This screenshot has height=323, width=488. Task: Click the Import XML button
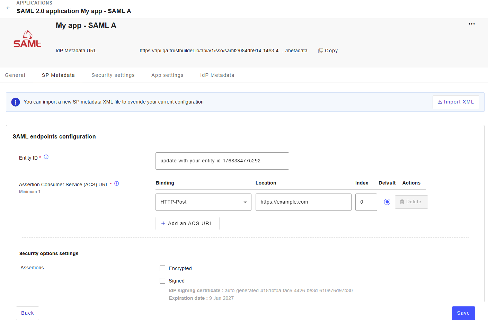point(455,102)
